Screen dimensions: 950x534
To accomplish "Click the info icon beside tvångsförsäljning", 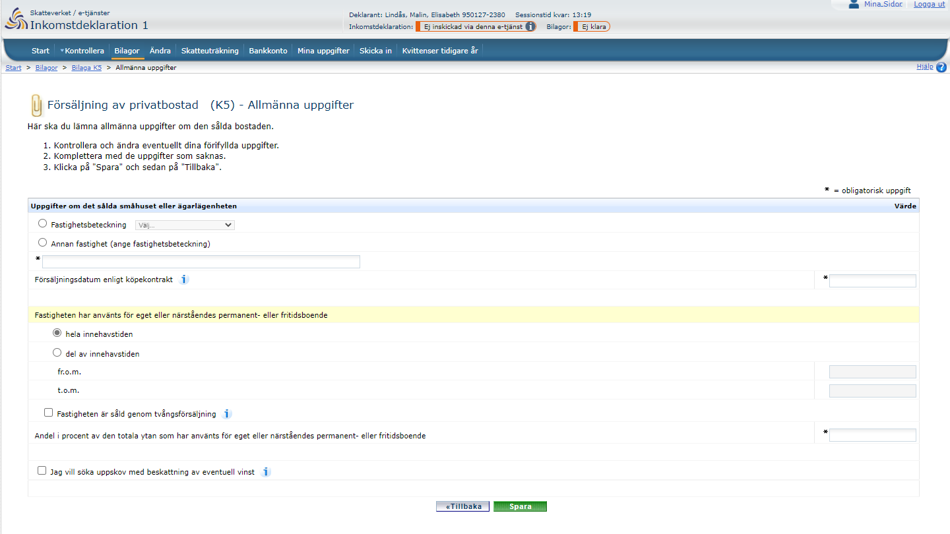I will (x=226, y=413).
